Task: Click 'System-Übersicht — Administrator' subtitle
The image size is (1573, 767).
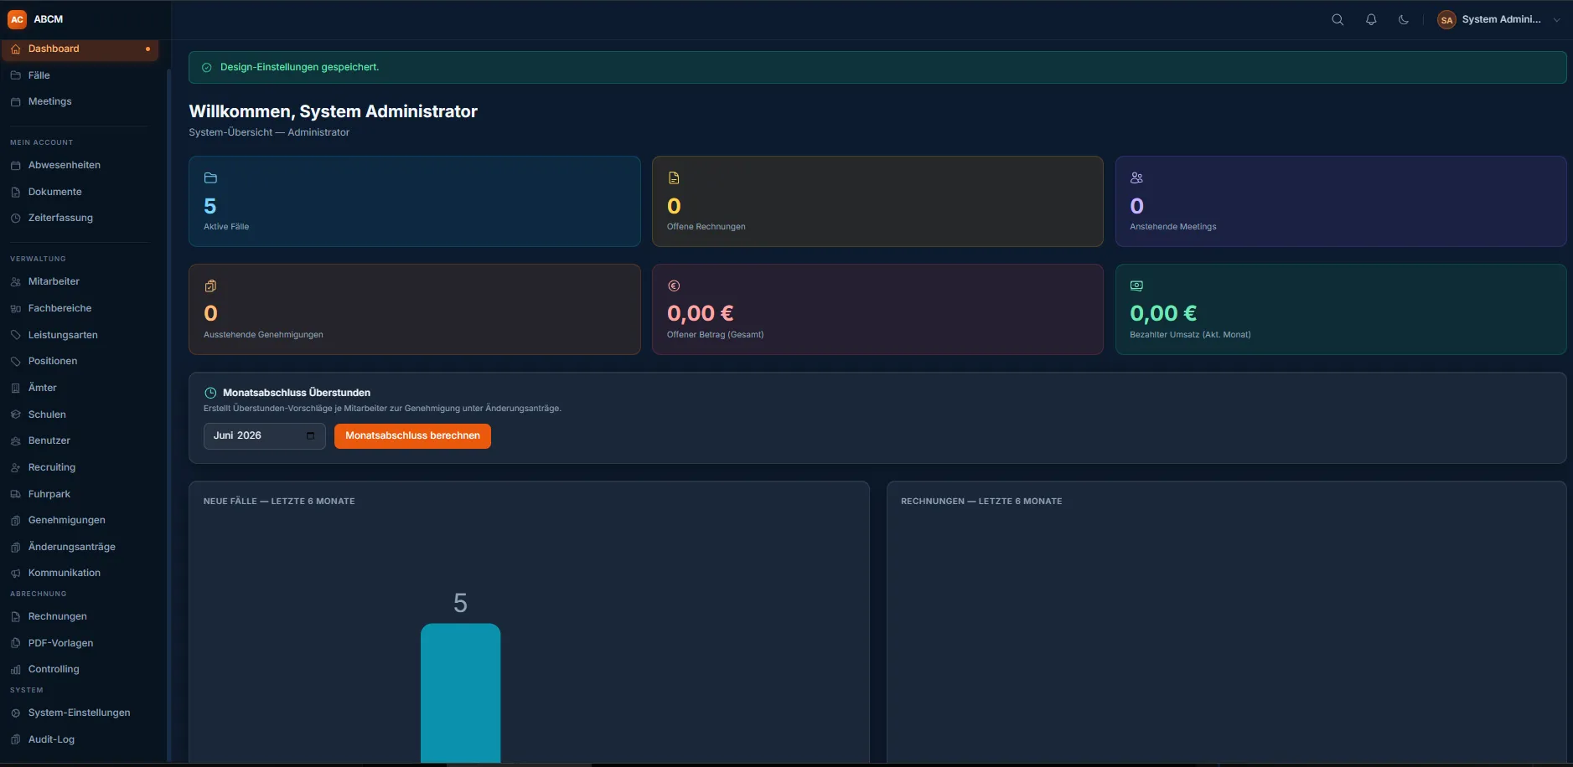Action: [269, 132]
